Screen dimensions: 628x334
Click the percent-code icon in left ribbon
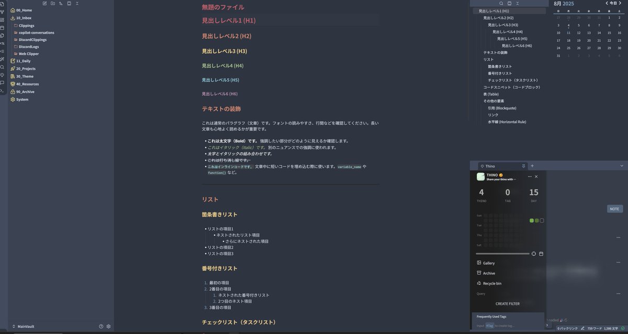tap(3, 43)
